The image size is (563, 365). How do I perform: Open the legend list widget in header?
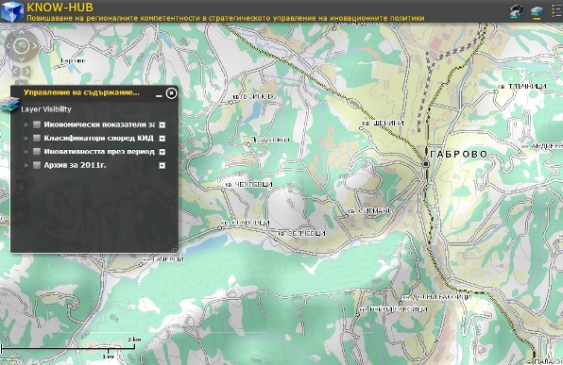pyautogui.click(x=557, y=10)
